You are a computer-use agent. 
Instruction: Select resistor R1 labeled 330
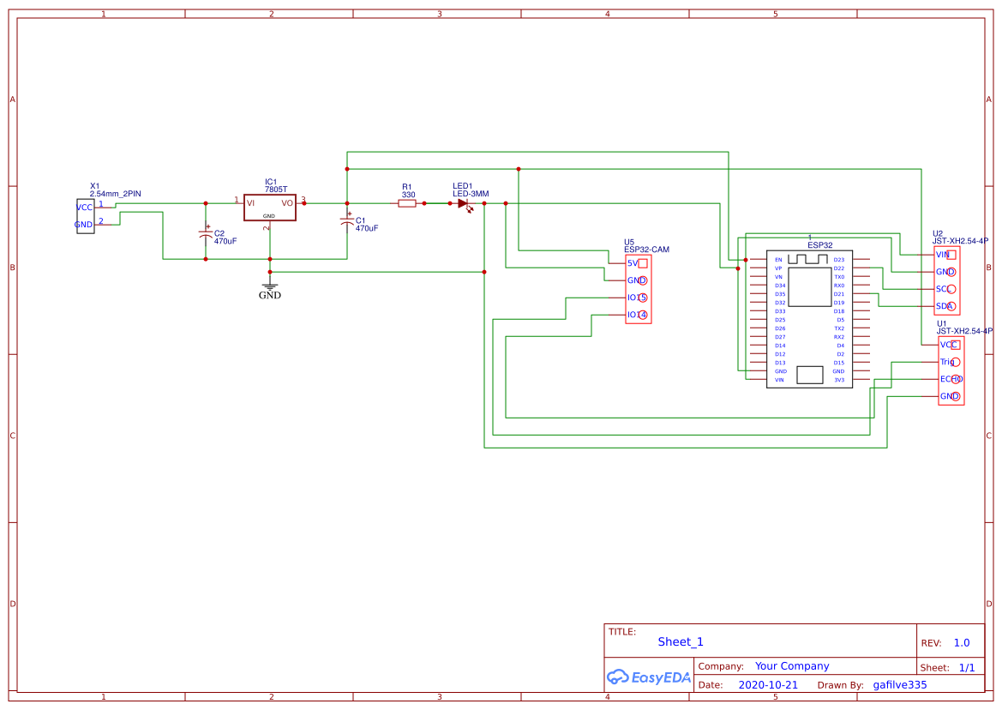[x=408, y=205]
